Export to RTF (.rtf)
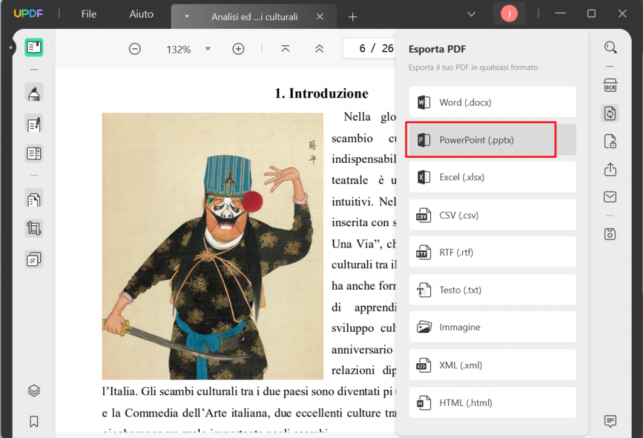Screen dimensions: 643x438 pos(492,253)
